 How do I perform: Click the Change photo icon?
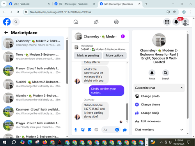pos(137,96)
